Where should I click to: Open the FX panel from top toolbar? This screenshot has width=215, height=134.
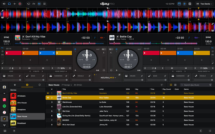point(34,4)
